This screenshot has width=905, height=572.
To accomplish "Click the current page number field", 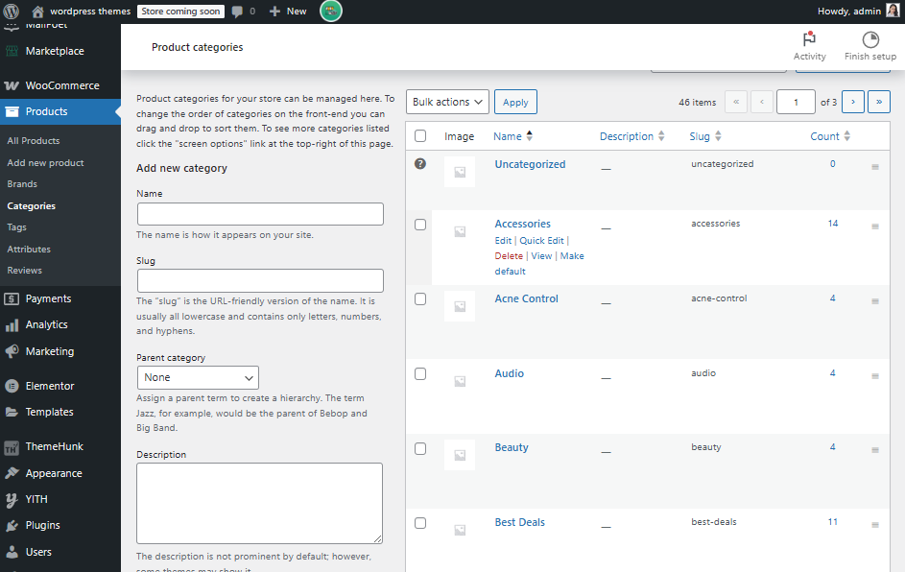I will (x=796, y=102).
